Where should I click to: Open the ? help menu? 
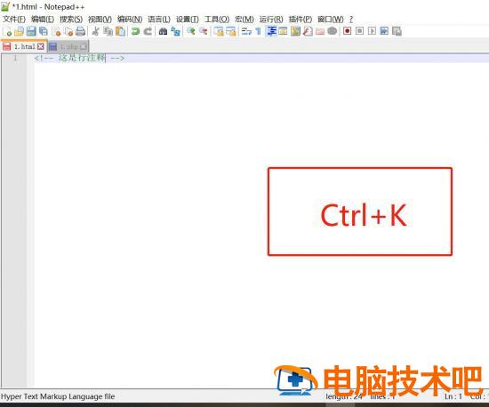click(351, 20)
